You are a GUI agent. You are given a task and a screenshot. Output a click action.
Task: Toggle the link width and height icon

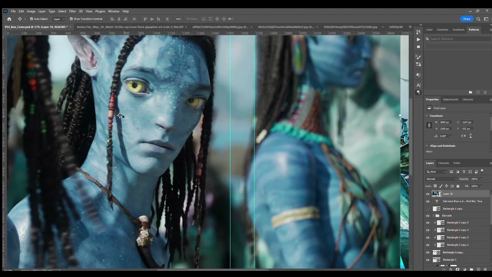coord(429,125)
